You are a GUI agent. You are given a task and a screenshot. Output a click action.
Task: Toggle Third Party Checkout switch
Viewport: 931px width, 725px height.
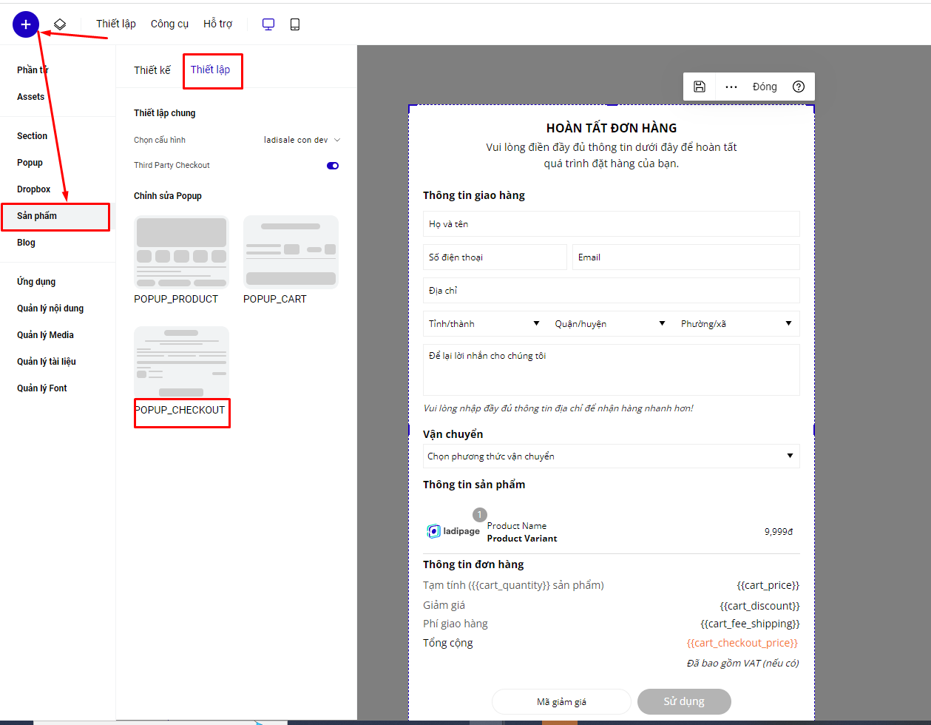pos(333,166)
